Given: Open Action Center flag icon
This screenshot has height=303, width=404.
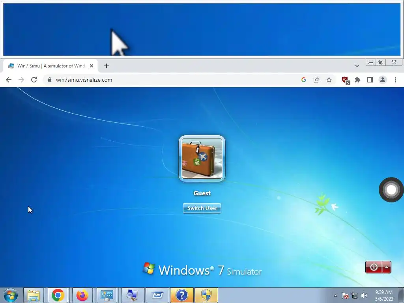Looking at the screenshot, I should [345, 296].
